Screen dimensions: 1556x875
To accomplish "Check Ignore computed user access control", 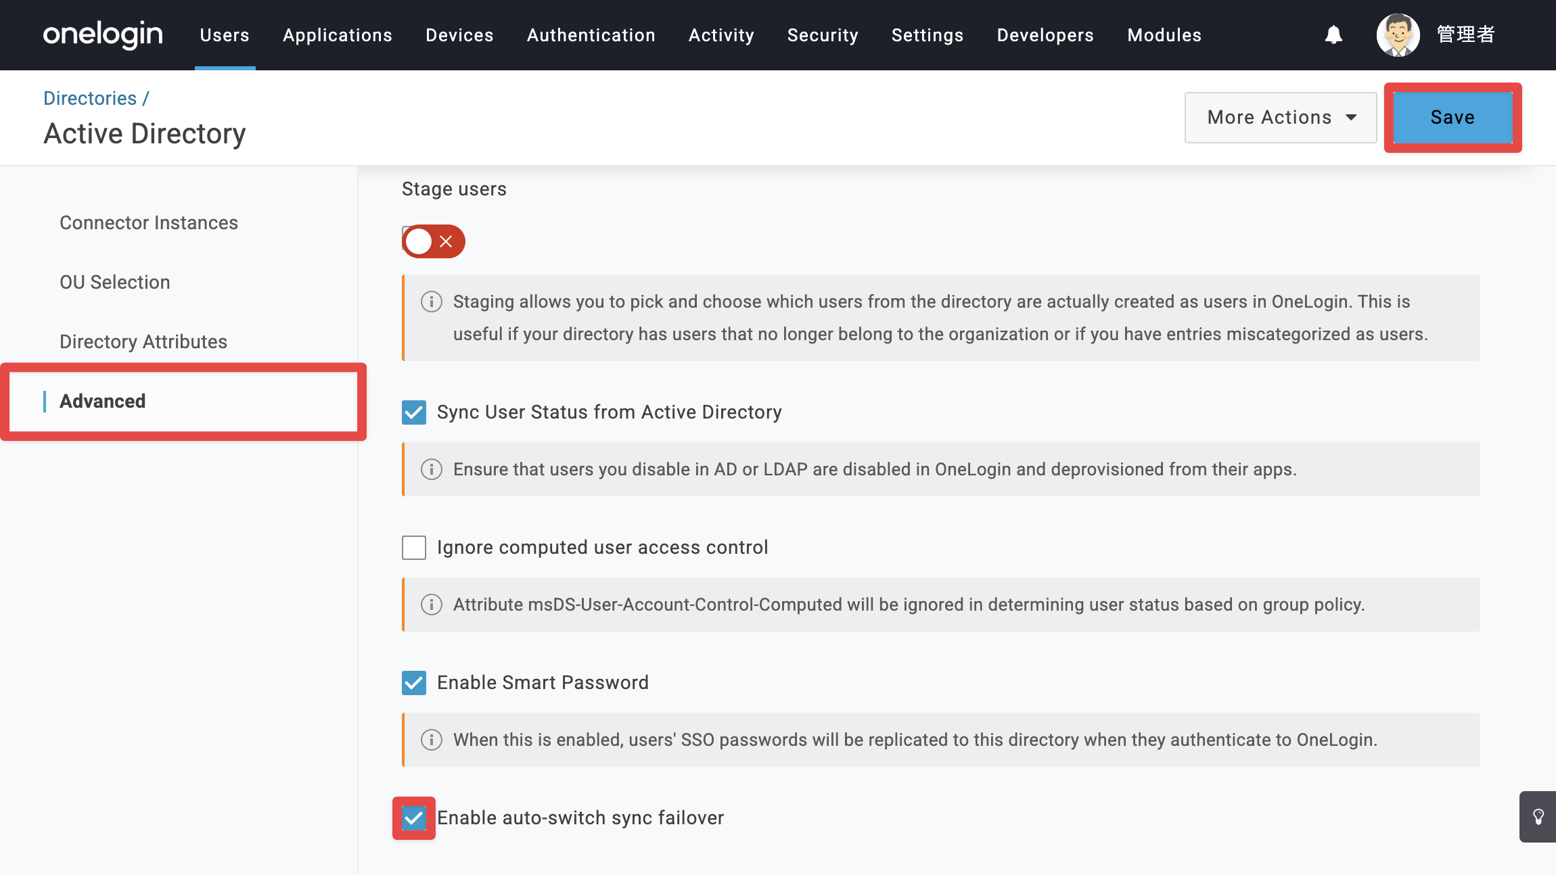I will 414,548.
